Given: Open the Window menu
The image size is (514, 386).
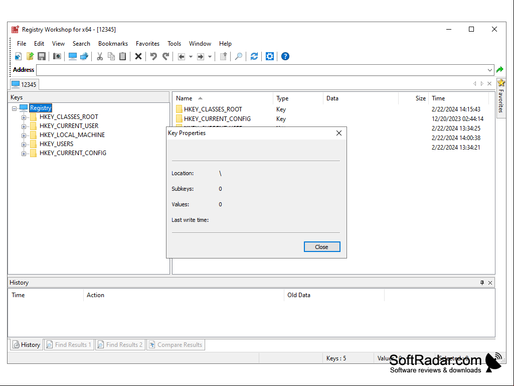Looking at the screenshot, I should coord(200,44).
